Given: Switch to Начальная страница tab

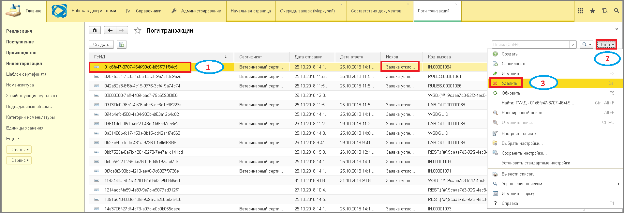Looking at the screenshot, I should 251,11.
